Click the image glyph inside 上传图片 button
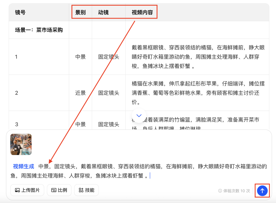The height and width of the screenshot is (203, 276). (x=17, y=190)
